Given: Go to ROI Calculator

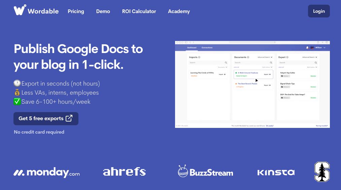Looking at the screenshot, I should click(139, 11).
